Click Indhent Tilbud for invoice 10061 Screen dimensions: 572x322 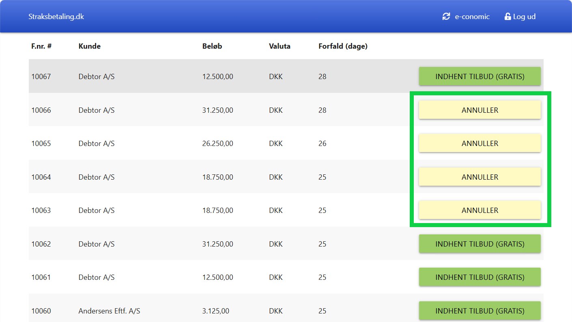tap(480, 277)
